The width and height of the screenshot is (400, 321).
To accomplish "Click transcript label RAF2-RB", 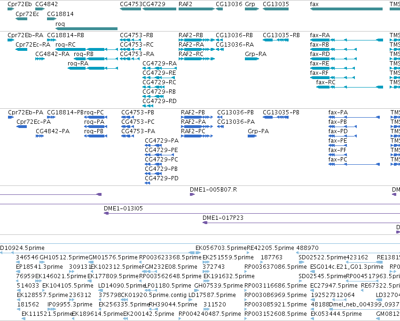I will 191,35.
